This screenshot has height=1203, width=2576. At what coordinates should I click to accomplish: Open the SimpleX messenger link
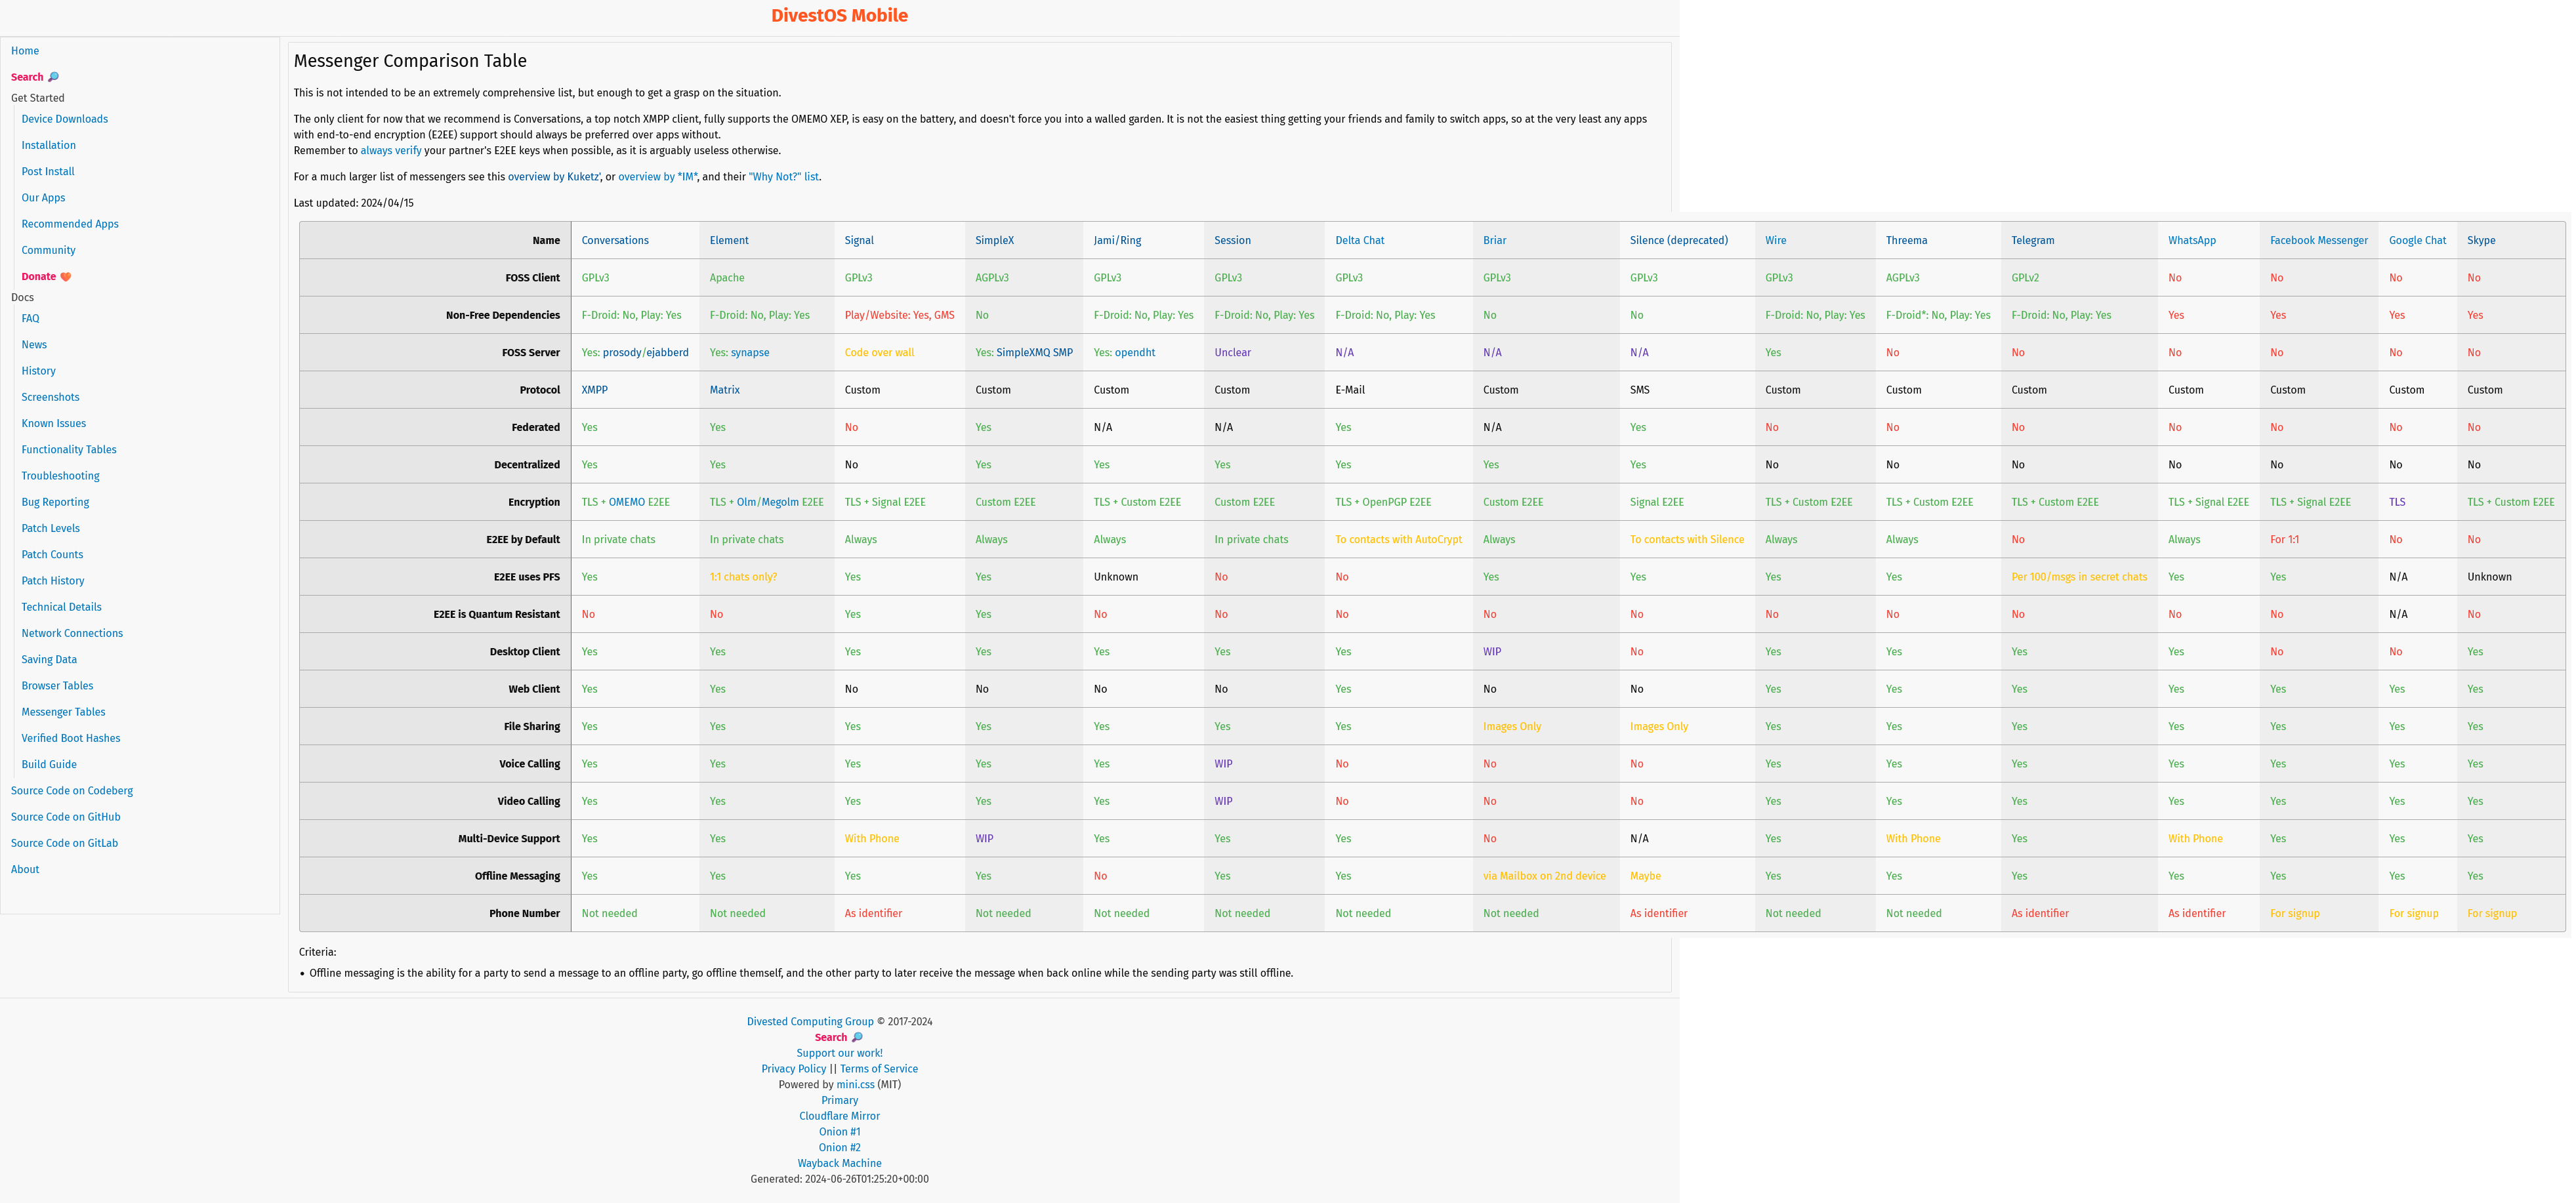(994, 240)
